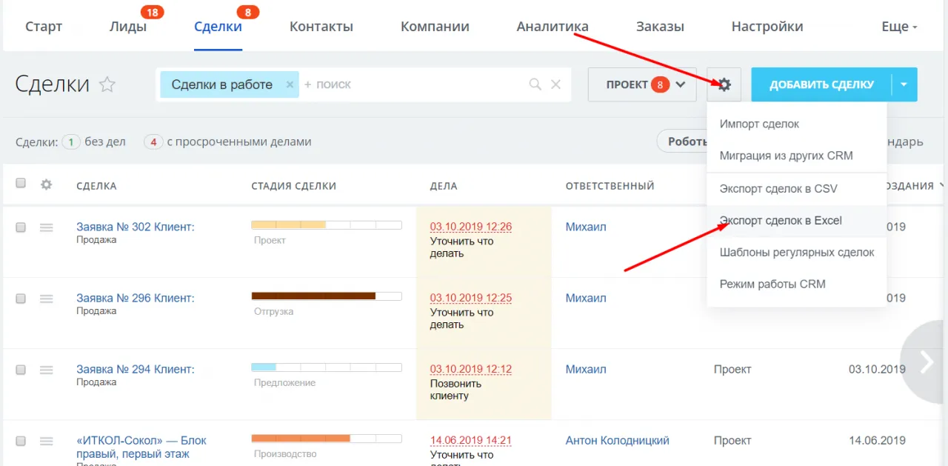Switch to the Лиды tab
948x466 pixels.
[x=128, y=27]
